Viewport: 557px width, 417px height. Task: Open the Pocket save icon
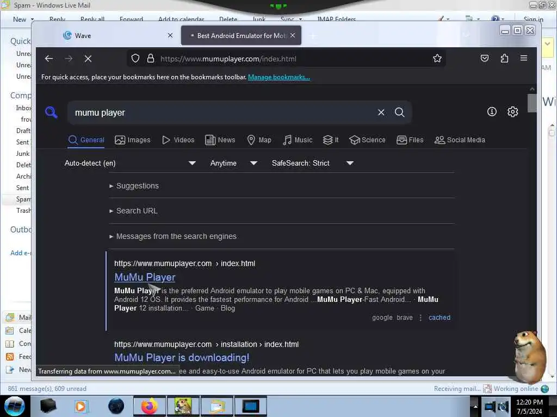pyautogui.click(x=485, y=58)
